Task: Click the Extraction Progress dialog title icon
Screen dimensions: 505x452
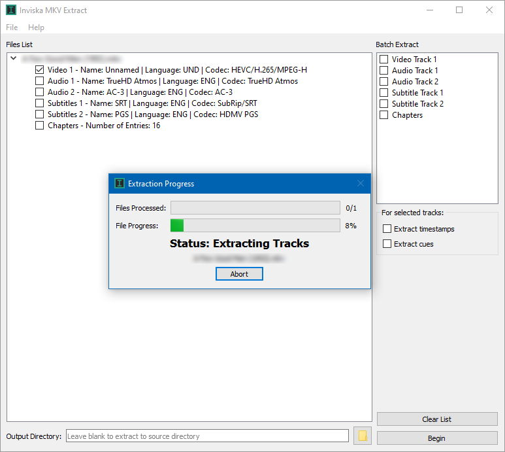Action: point(120,183)
